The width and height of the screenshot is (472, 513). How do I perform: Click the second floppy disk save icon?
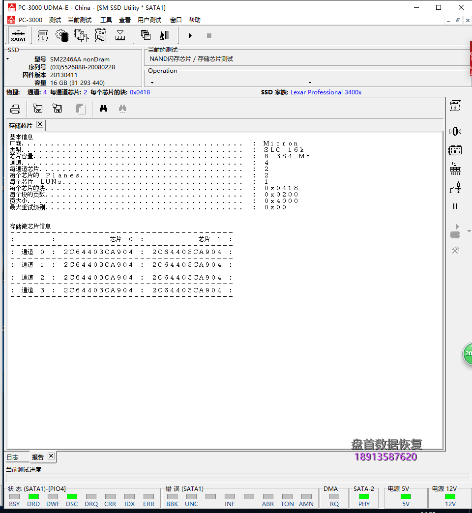58,108
